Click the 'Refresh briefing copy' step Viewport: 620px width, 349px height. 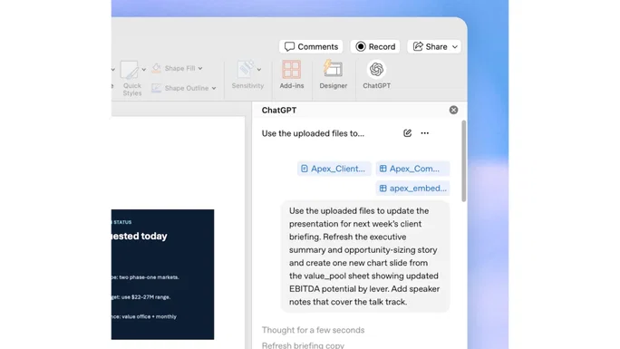303,345
